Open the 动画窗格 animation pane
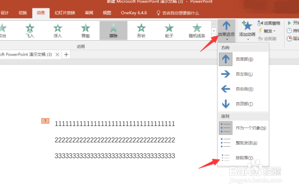Screen dimensions: 299x191 click(x=269, y=23)
